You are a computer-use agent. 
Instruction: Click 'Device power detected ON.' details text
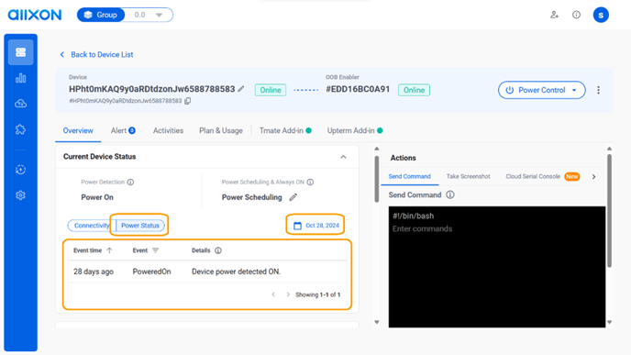tap(237, 272)
